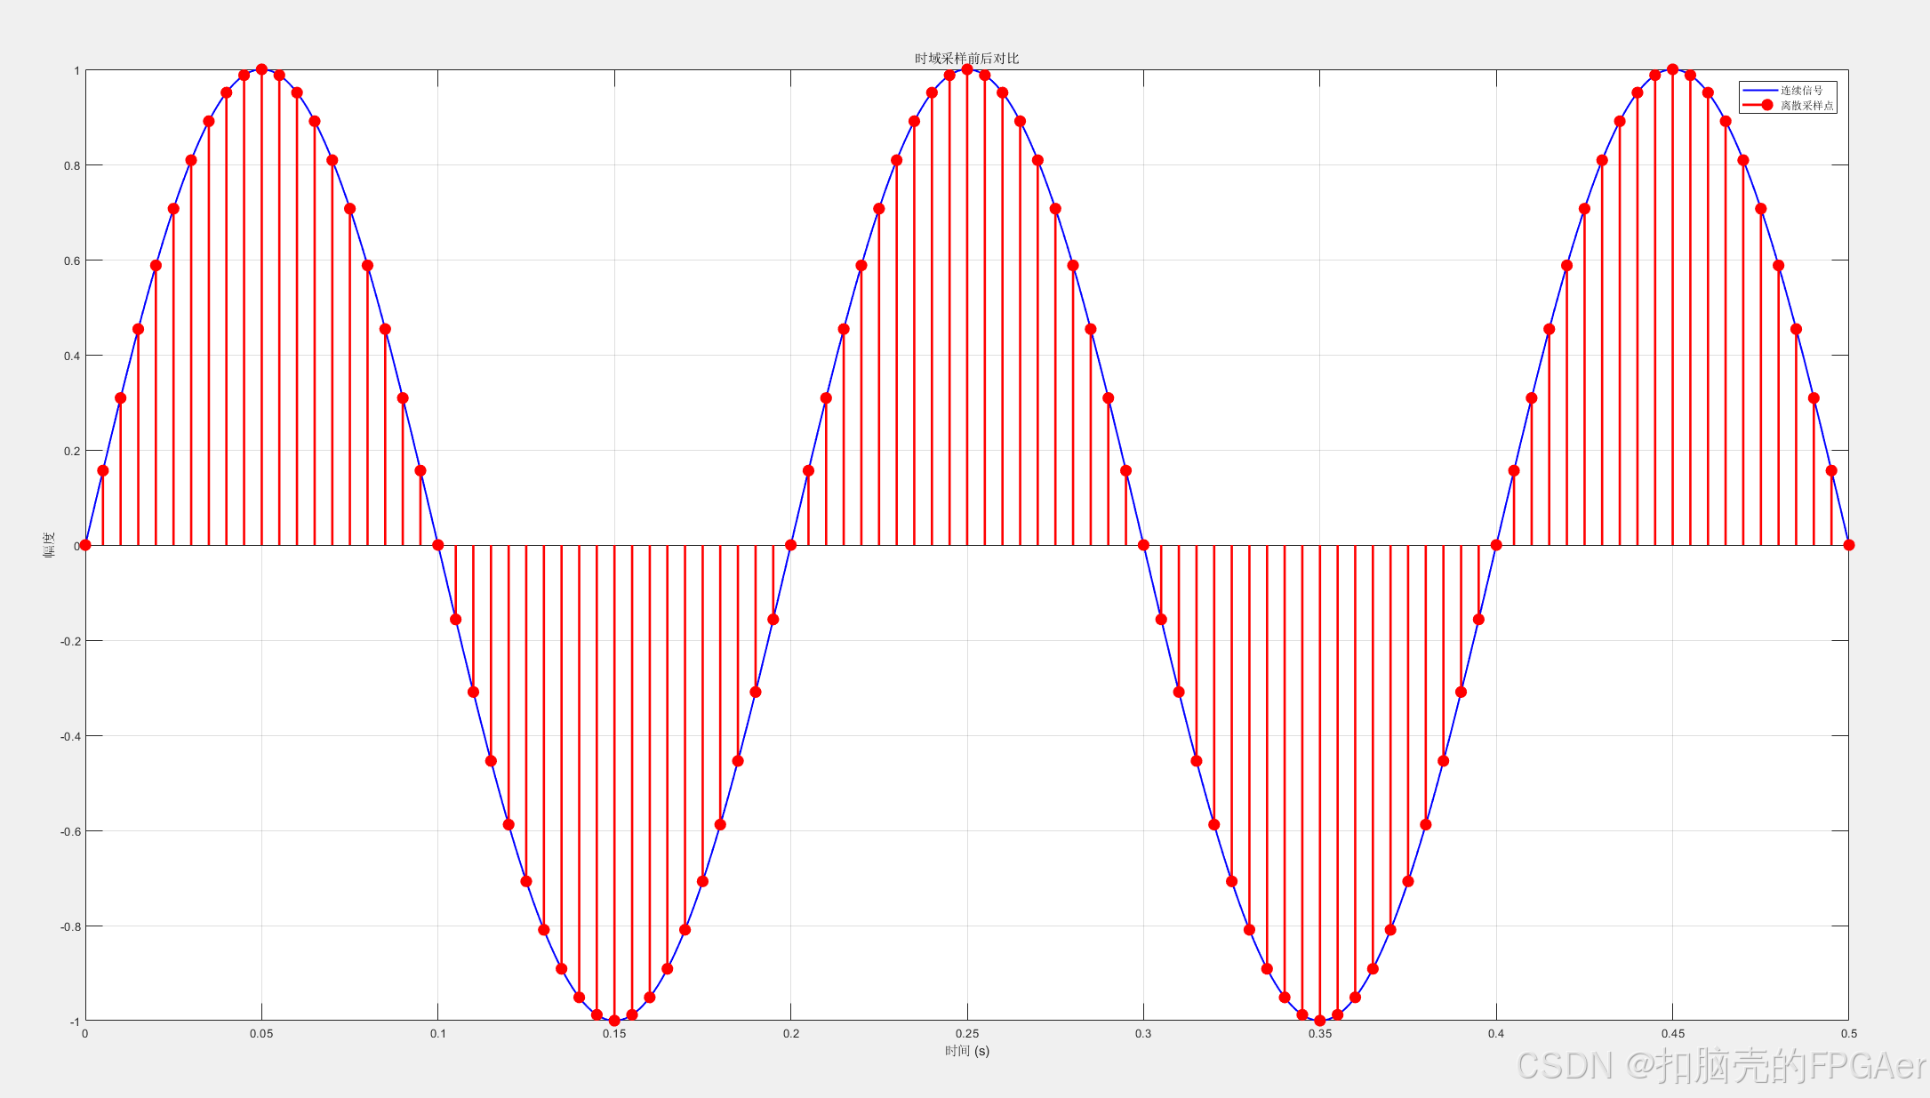1930x1098 pixels.
Task: Click the last sample marker at time 0.5
Action: (x=1849, y=545)
